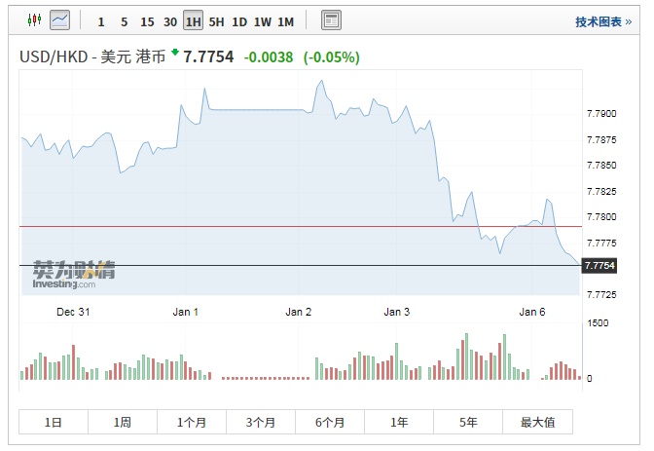Click the 7.7850 price axis label
Image resolution: width=654 pixels, height=451 pixels.
(x=601, y=166)
